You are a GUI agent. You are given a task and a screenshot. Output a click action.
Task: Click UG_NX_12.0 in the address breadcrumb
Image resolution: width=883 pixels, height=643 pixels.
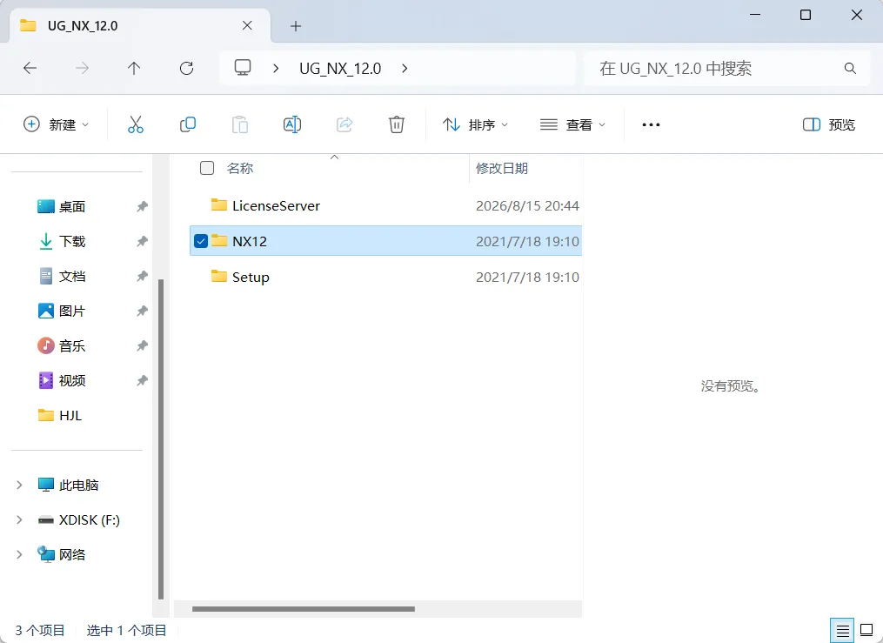(340, 69)
